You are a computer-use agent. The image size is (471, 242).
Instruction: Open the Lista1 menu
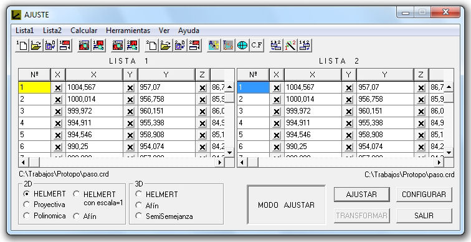[25, 31]
